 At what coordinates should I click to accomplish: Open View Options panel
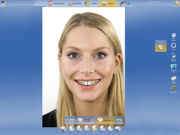point(173,36)
